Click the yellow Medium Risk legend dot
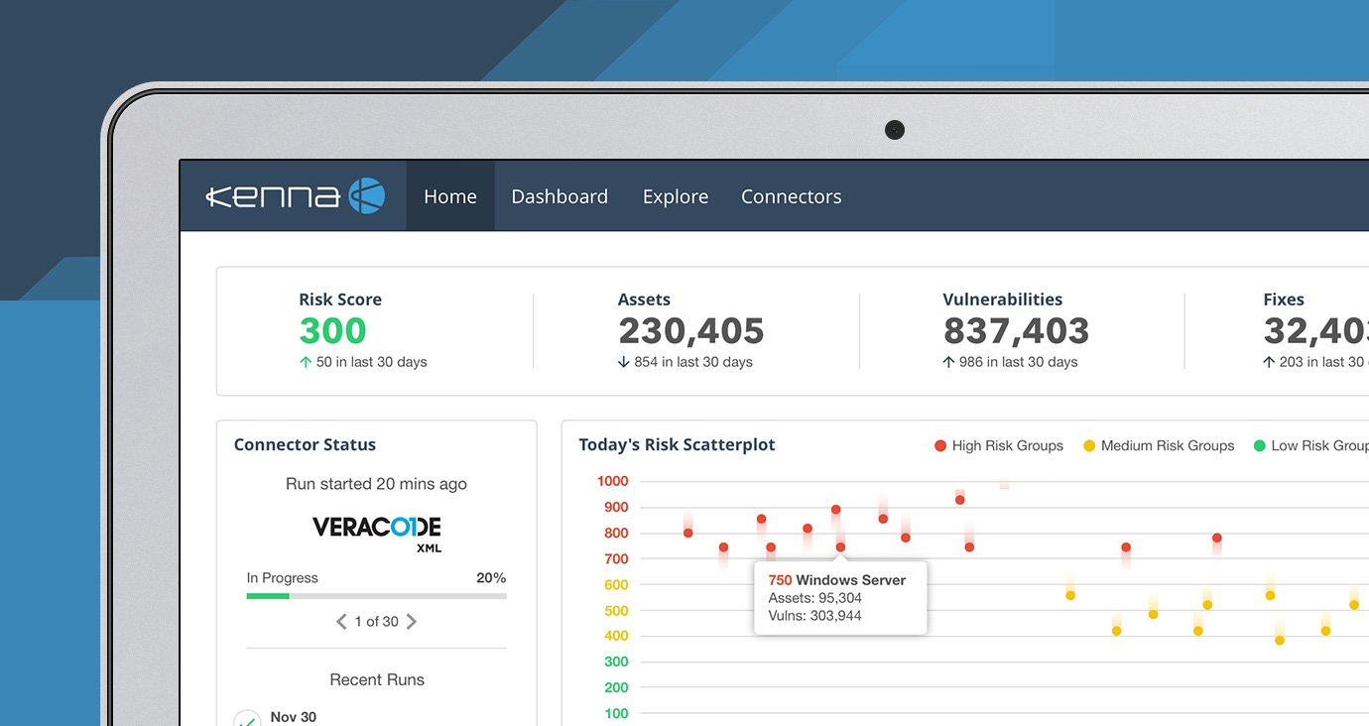 point(1089,446)
